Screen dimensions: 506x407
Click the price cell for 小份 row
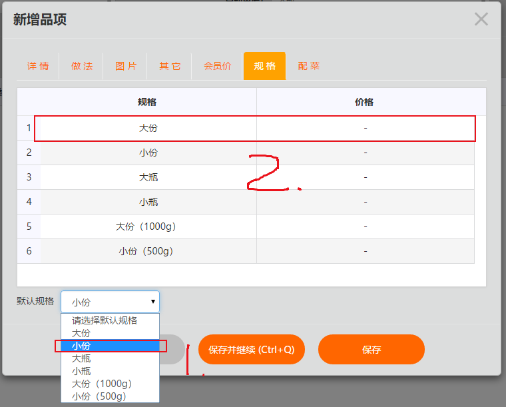(x=366, y=153)
